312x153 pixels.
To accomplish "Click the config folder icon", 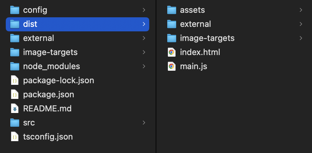I will 15,10.
